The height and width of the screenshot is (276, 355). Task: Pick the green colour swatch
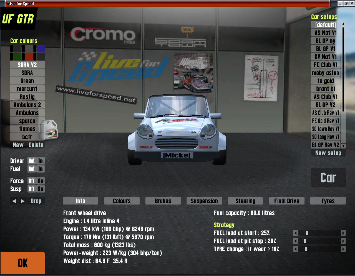coord(17,57)
